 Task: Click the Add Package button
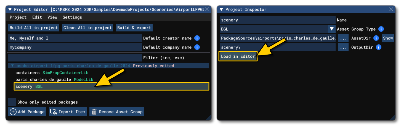coord(27,112)
